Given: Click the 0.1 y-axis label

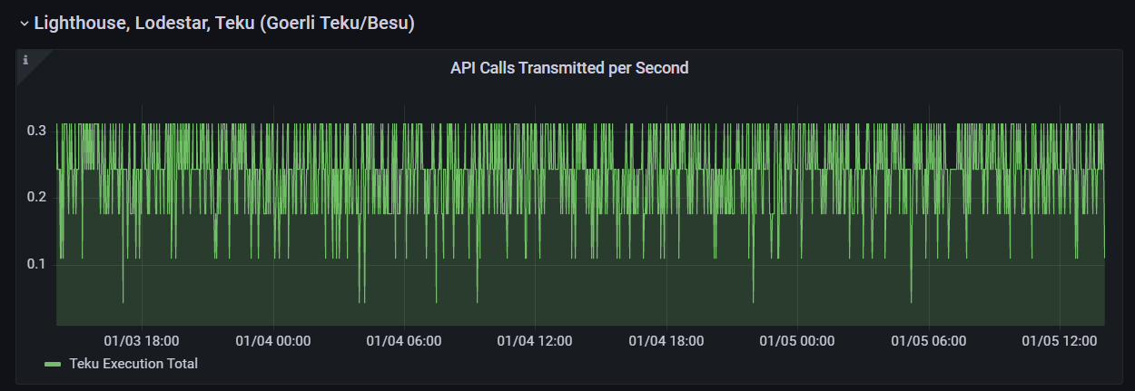Looking at the screenshot, I should (x=35, y=263).
